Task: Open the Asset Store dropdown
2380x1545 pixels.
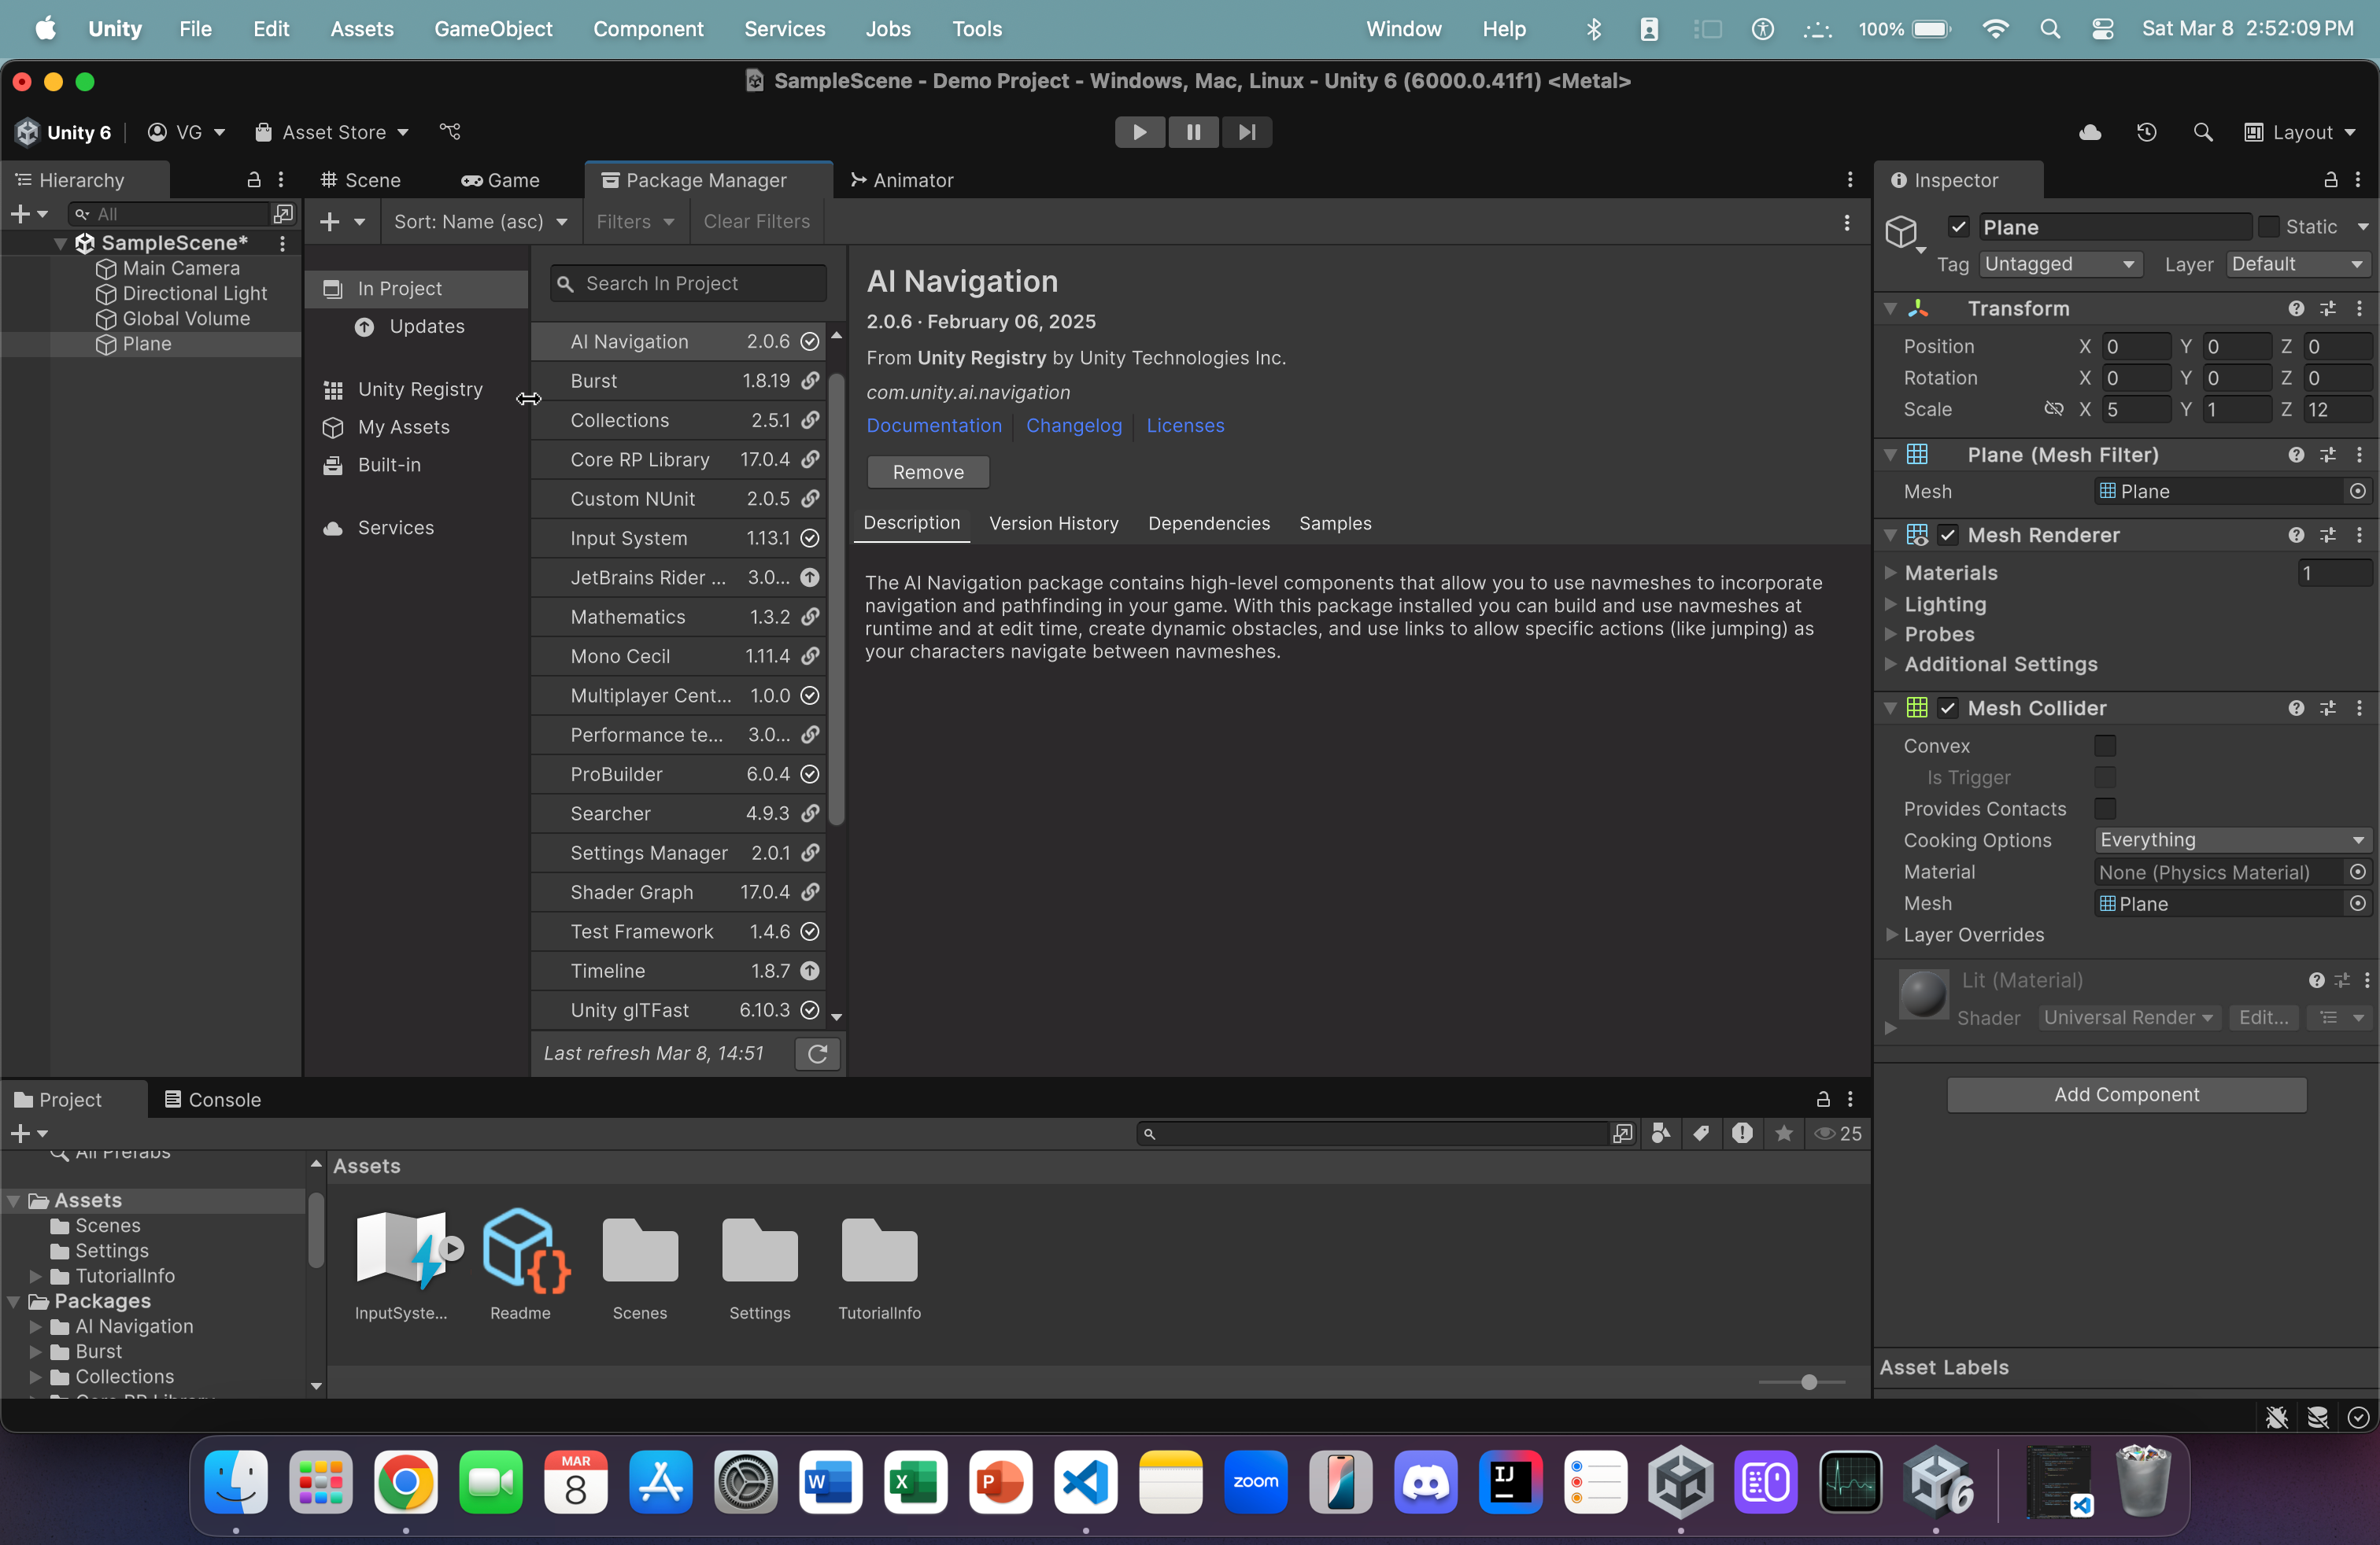Action: tap(333, 132)
